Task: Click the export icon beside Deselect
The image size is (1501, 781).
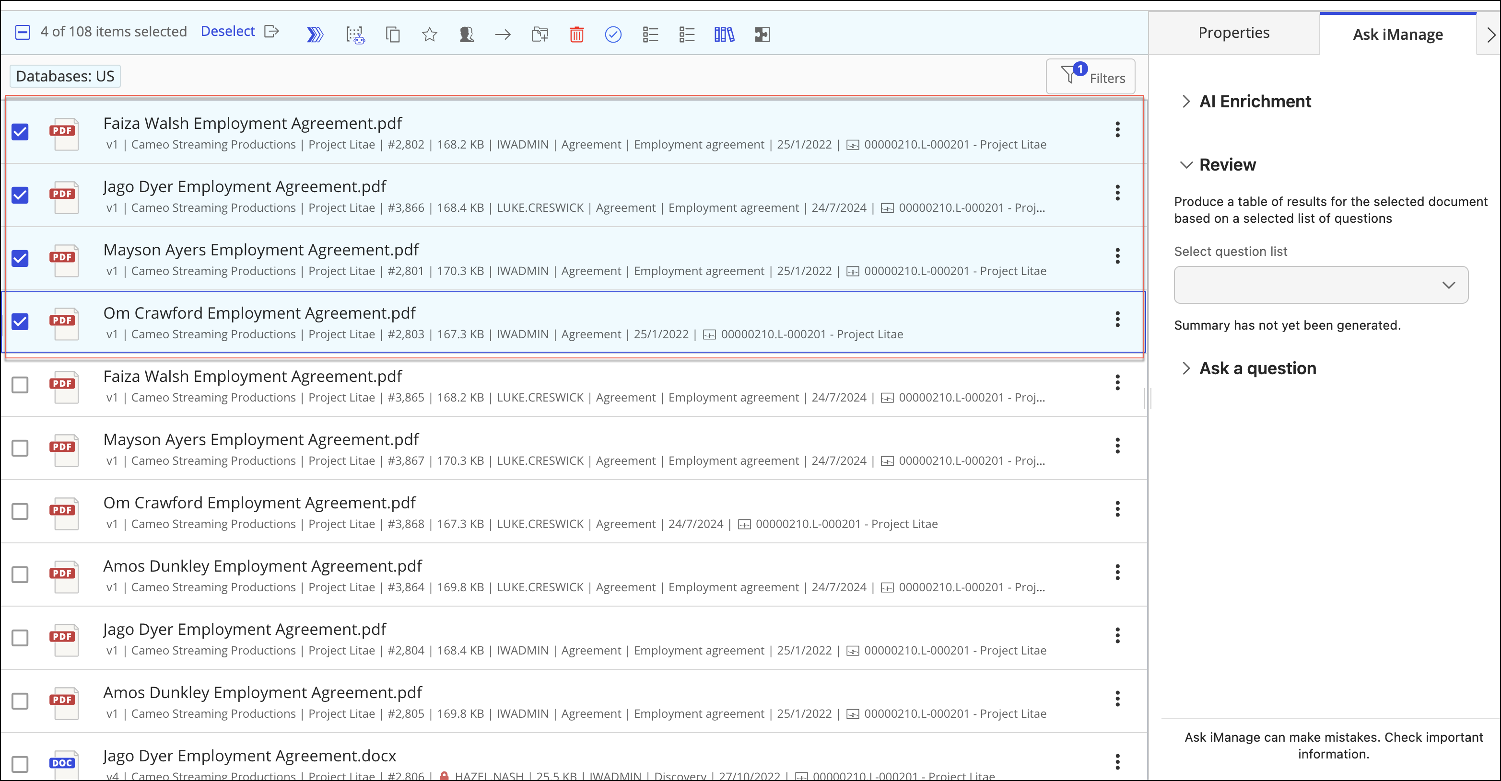Action: 271,32
